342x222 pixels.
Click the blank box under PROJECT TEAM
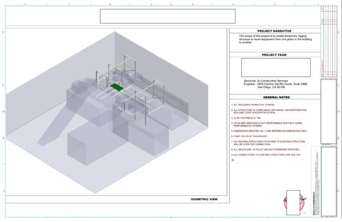coord(276,68)
